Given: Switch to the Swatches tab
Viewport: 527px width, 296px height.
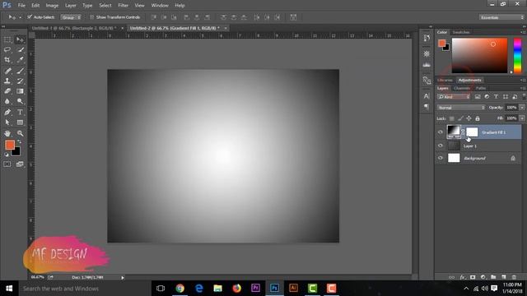Looking at the screenshot, I should (461, 32).
